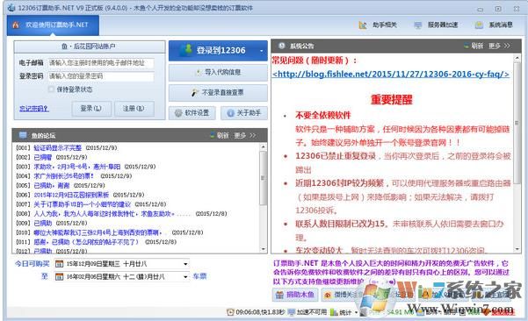Select the 欢迎使用订票助手.NET tab
This screenshot has width=528, height=321.
pos(53,25)
